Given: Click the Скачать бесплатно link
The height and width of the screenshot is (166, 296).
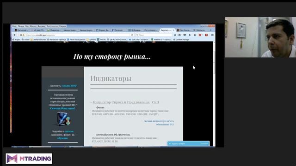Looking at the screenshot, I should tap(63, 108).
